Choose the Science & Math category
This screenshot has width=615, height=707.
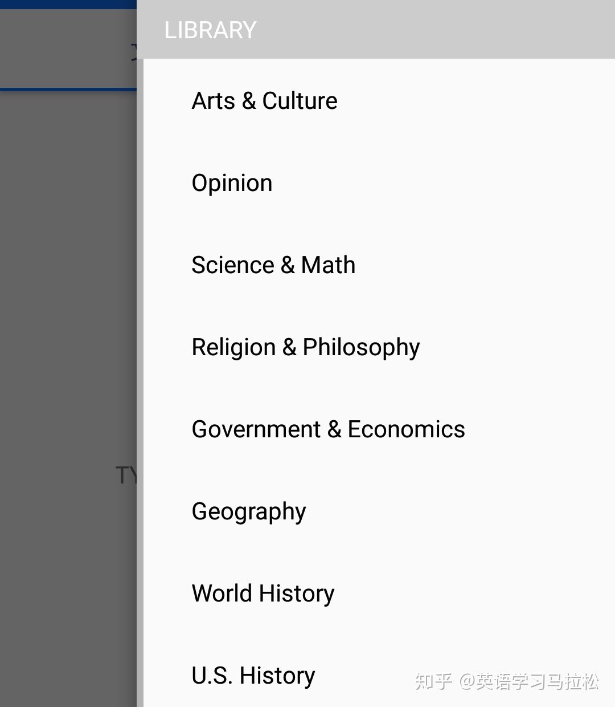[x=273, y=265]
